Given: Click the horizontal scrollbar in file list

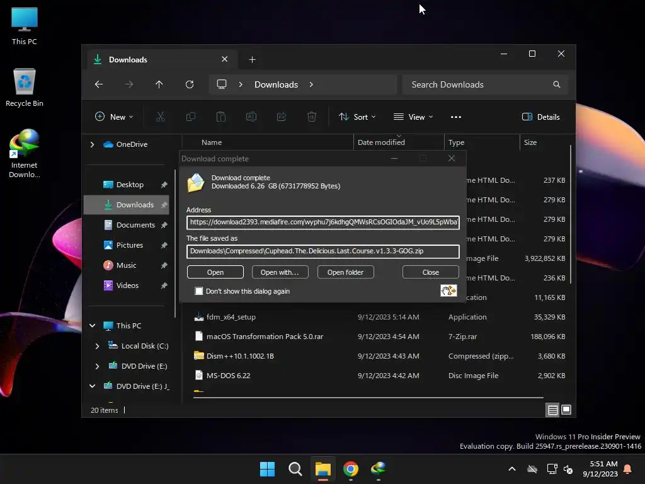Looking at the screenshot, I should (x=368, y=398).
